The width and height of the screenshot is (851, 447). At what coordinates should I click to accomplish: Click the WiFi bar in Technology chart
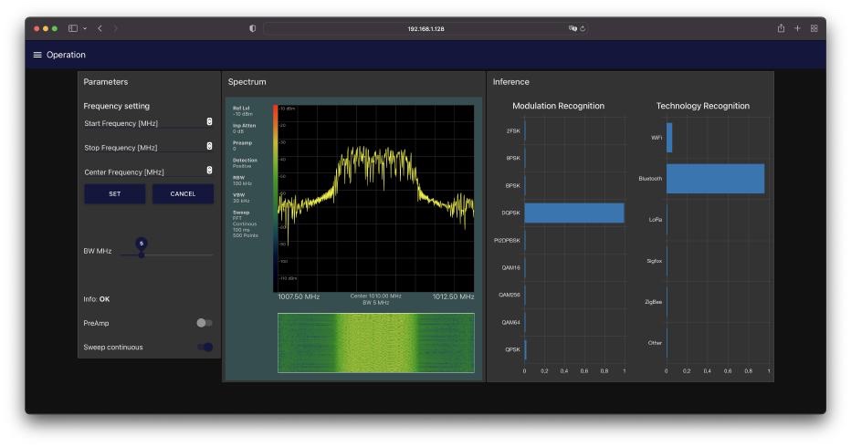[x=669, y=138]
